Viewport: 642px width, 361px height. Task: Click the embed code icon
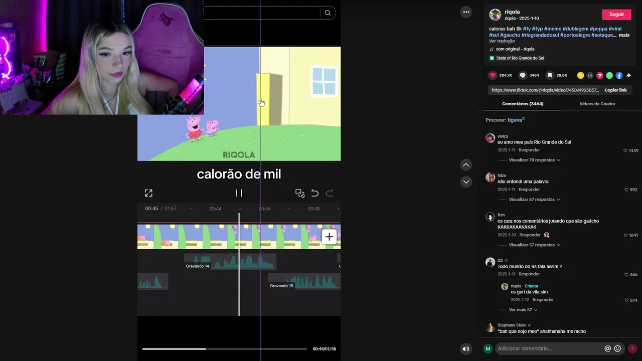click(590, 75)
